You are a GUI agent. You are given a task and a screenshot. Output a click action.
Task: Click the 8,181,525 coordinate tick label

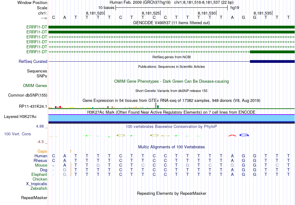click(x=151, y=13)
